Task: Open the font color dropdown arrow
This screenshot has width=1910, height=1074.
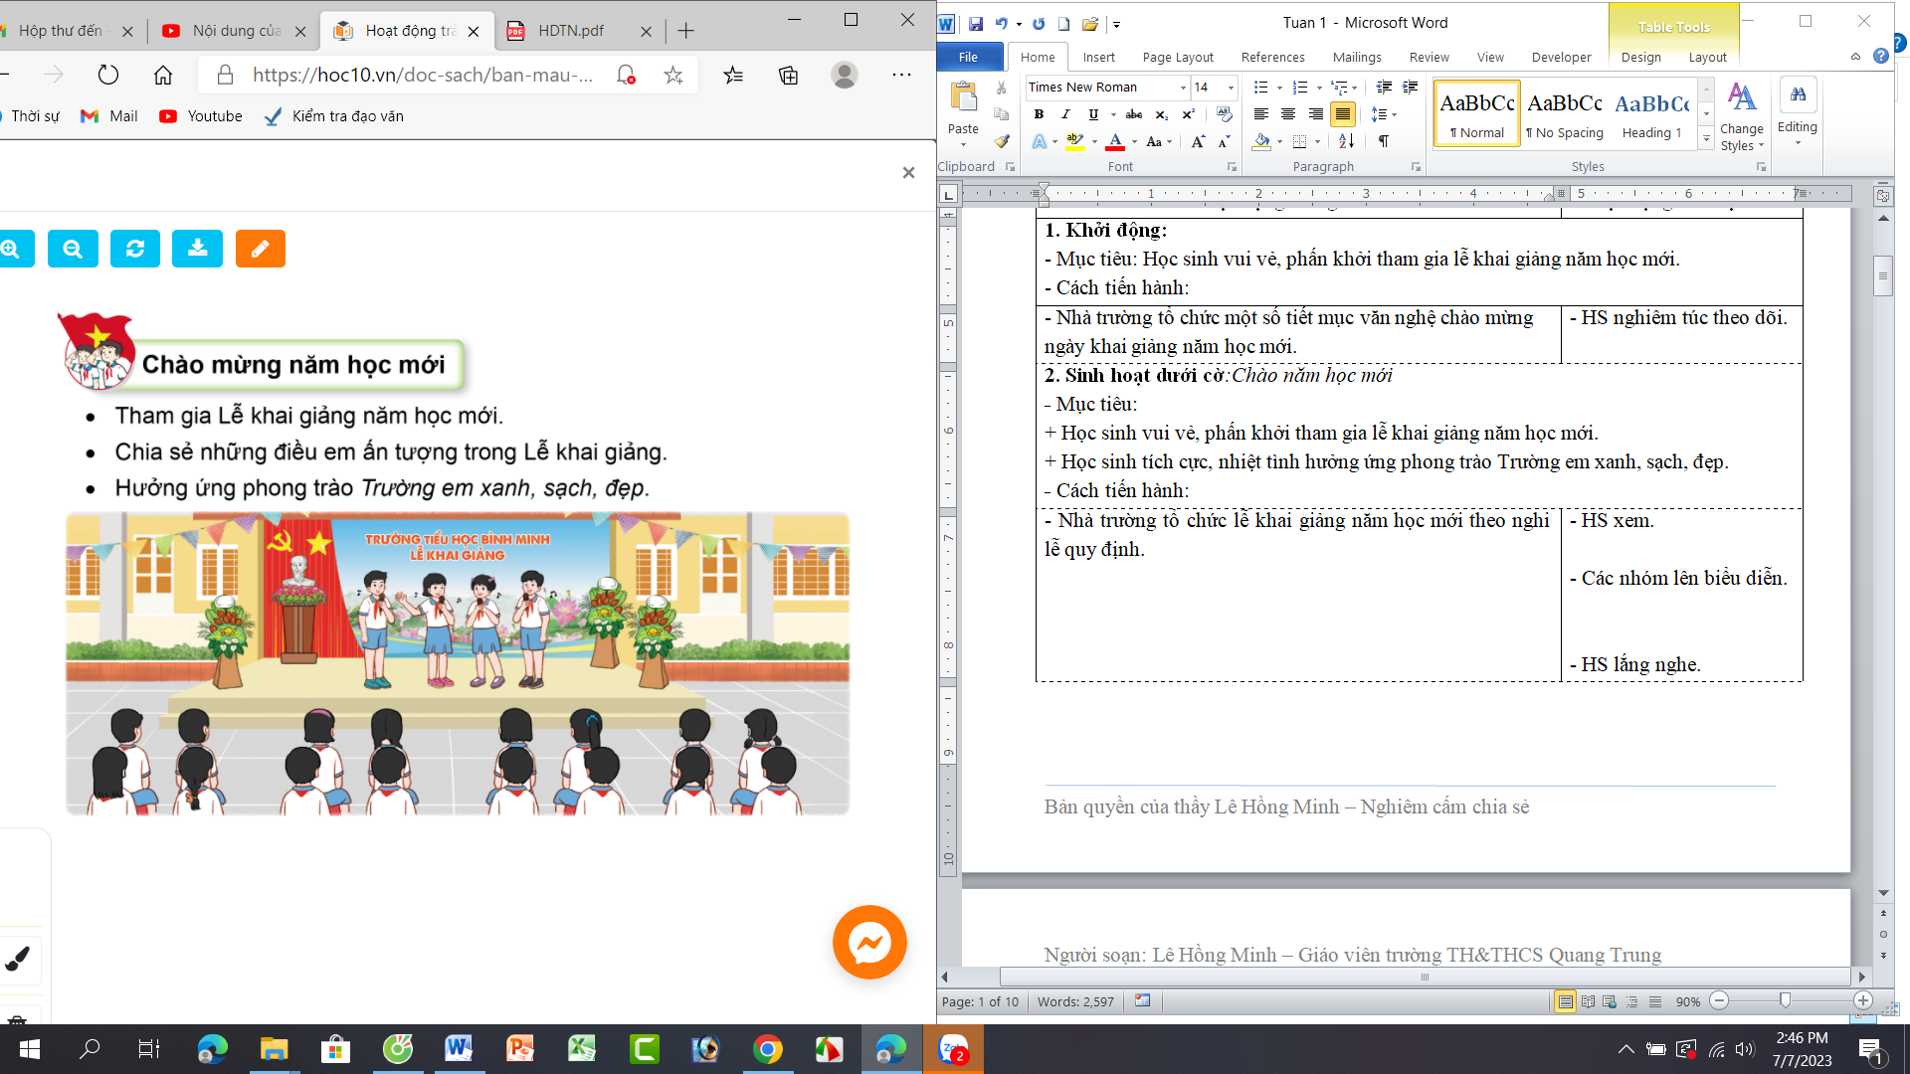Action: [x=1134, y=142]
